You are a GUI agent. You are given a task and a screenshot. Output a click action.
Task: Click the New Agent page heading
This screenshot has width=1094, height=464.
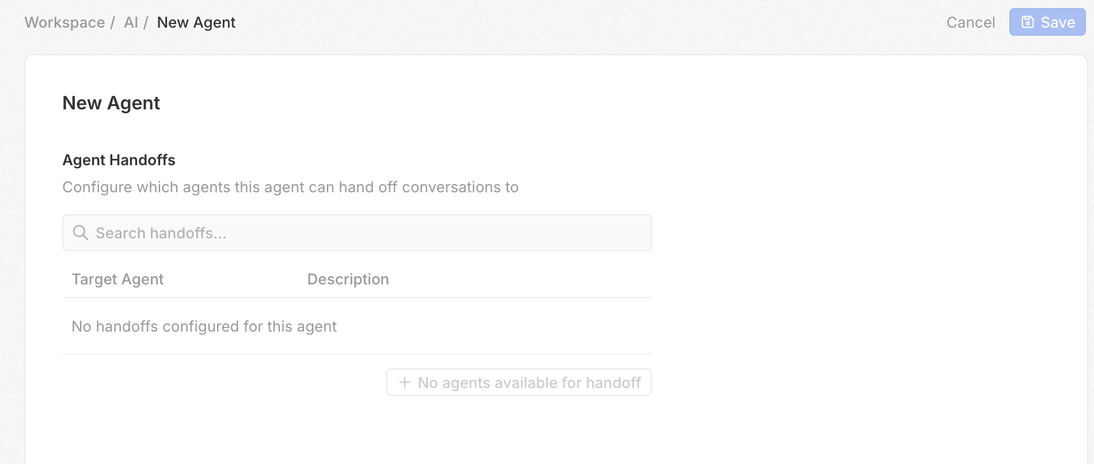click(x=111, y=103)
